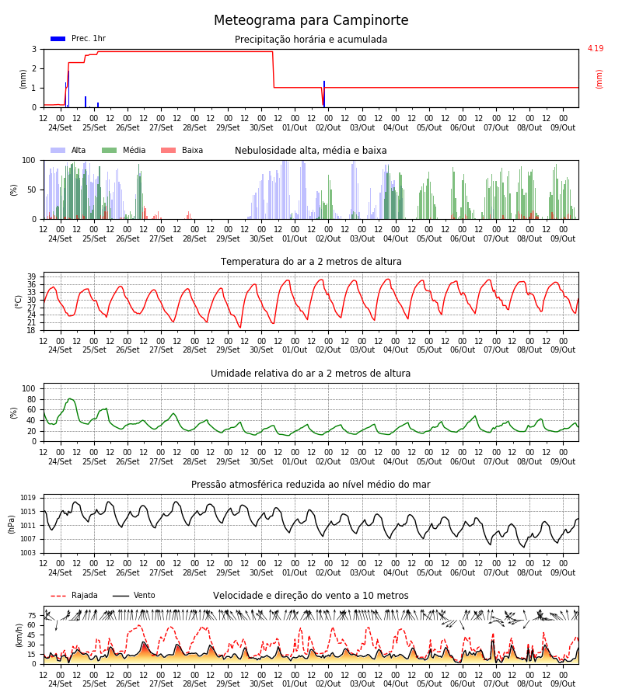622x699 pixels.
Task: Click the 05/Out date label under the temperature chart
Action: [429, 350]
